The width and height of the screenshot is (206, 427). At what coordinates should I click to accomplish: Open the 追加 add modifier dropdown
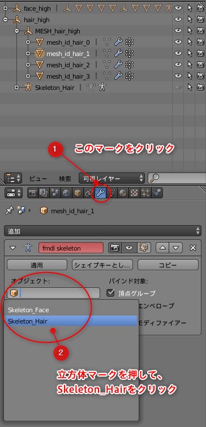[x=103, y=231]
